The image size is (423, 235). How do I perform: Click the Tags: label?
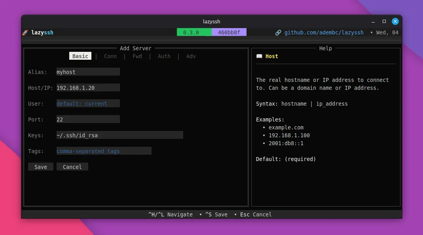tap(36, 151)
